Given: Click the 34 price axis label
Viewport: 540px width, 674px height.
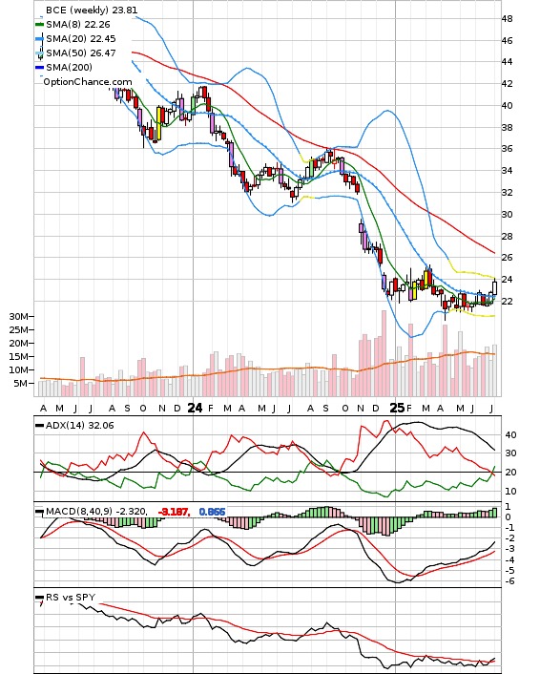Looking at the screenshot, I should [507, 171].
